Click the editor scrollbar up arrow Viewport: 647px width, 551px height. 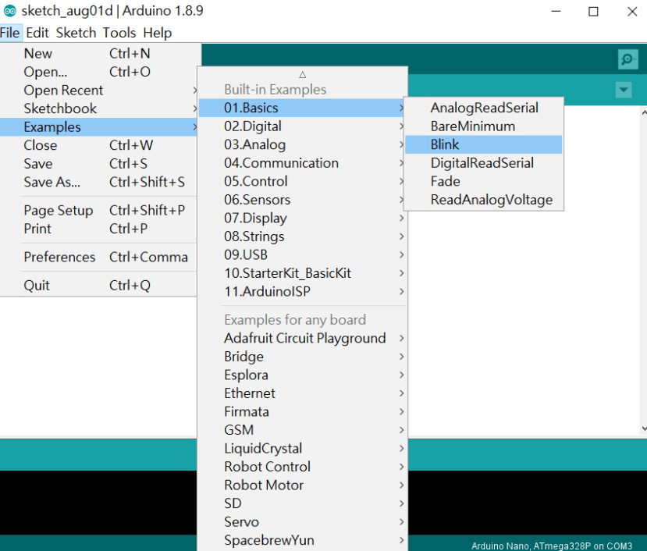644,112
